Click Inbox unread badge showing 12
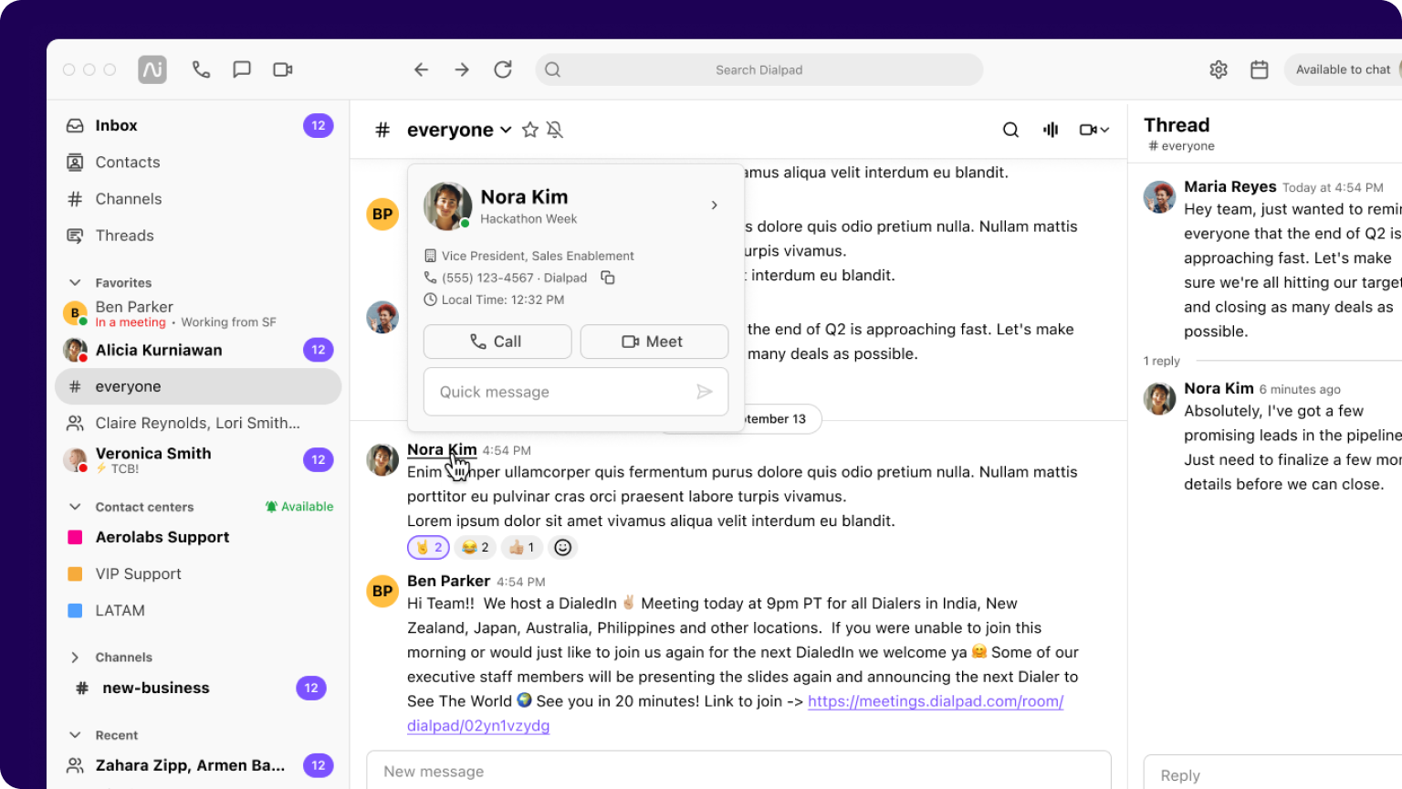The height and width of the screenshot is (789, 1402). pyautogui.click(x=319, y=126)
